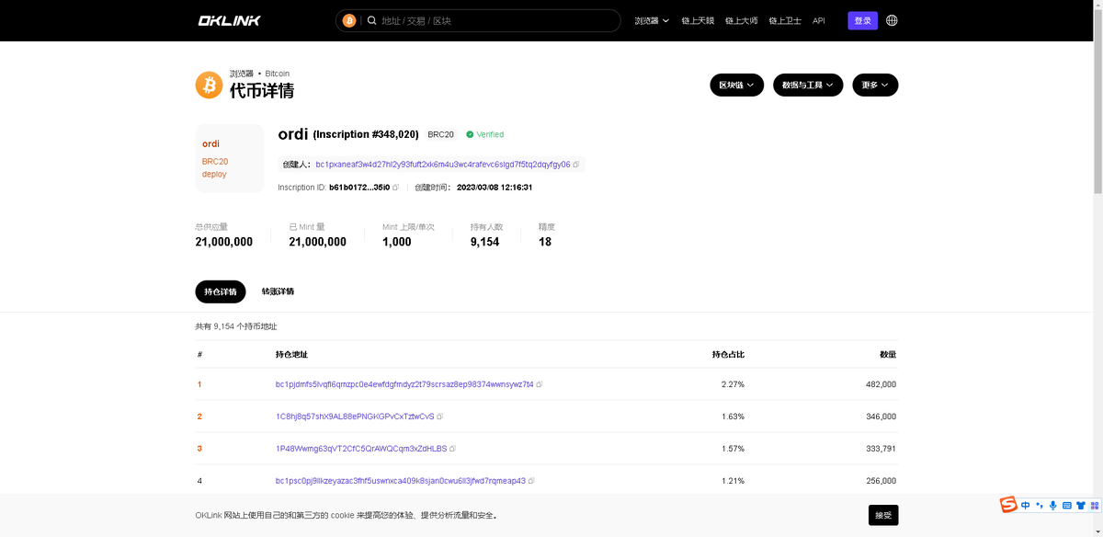Screen dimensions: 1103x537
Task: Click the search magnifier icon
Action: (372, 20)
